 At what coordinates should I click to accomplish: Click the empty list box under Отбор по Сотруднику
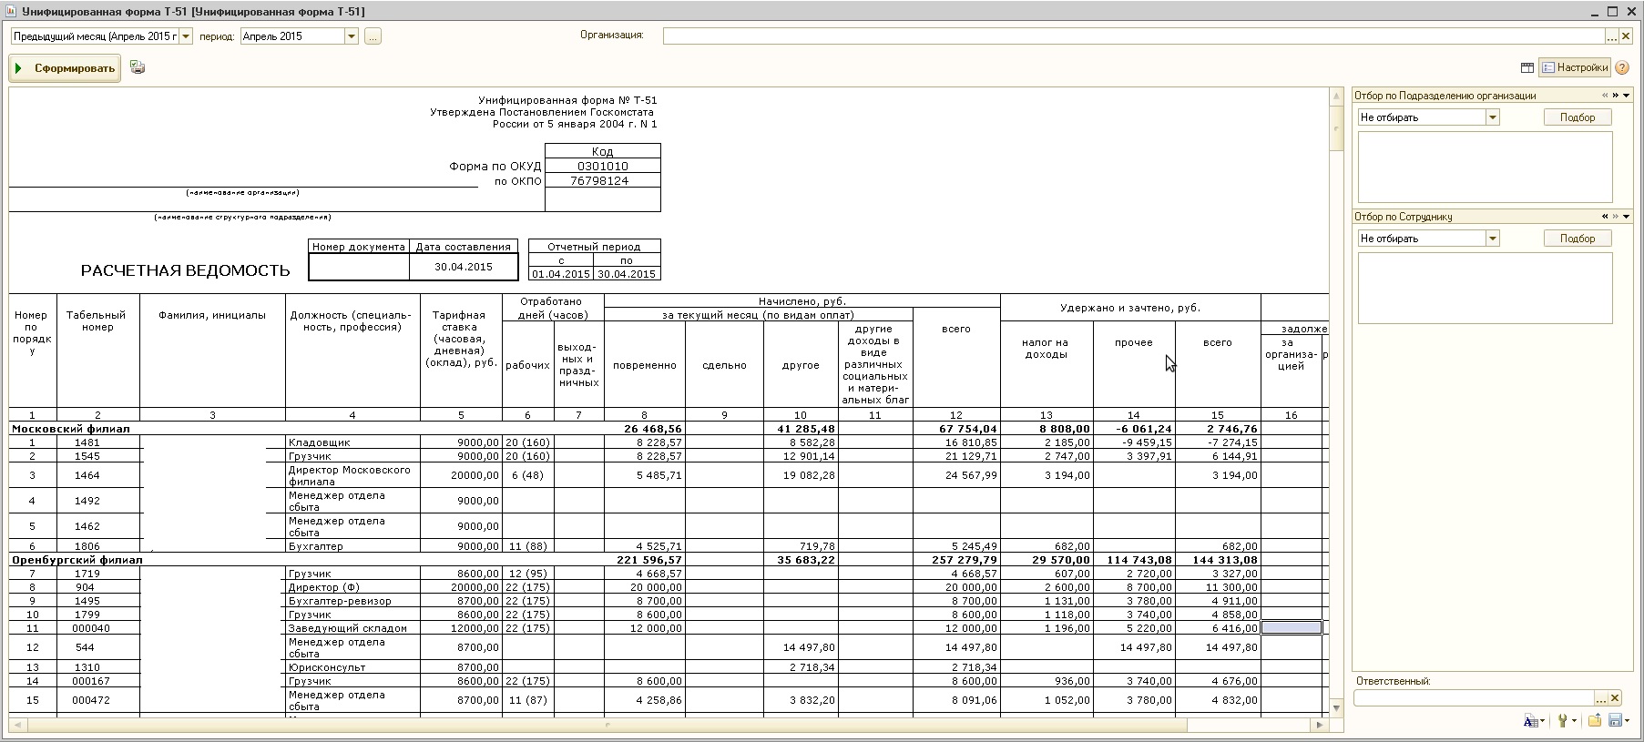coord(1486,288)
